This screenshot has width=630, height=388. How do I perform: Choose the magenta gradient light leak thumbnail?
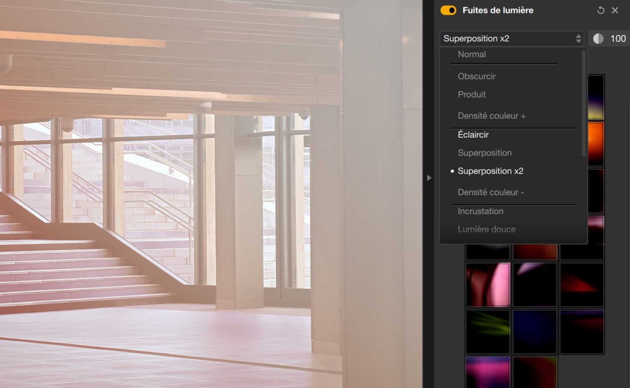488,372
